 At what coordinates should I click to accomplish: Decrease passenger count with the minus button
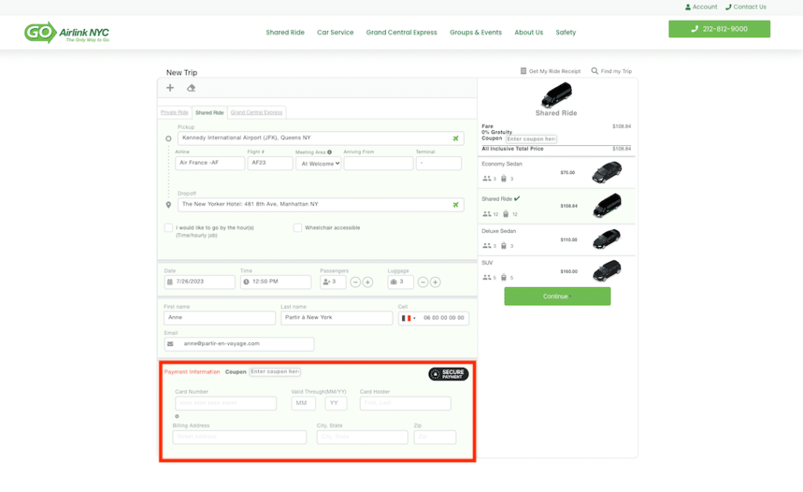355,282
